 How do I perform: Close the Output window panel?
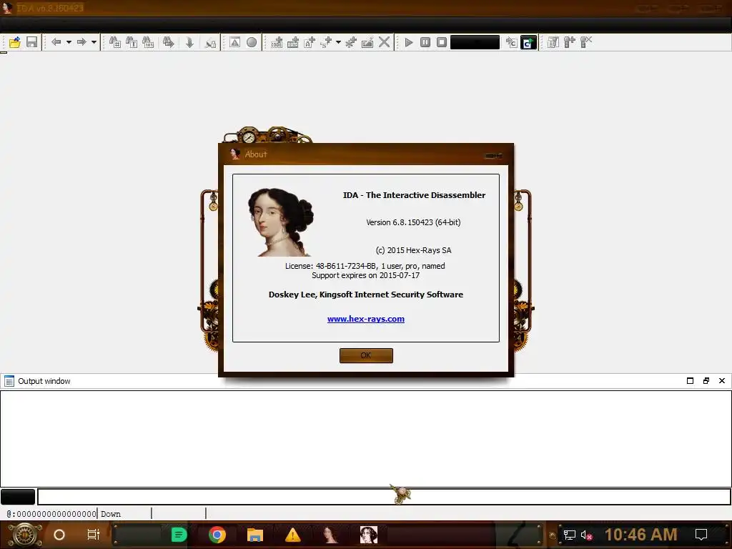(x=722, y=381)
